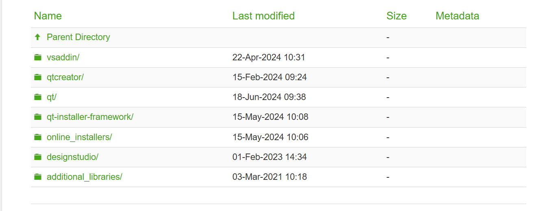Sort listing by the Name column header
The image size is (536, 211).
pos(48,16)
